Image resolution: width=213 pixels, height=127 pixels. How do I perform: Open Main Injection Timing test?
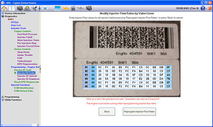tap(28, 40)
